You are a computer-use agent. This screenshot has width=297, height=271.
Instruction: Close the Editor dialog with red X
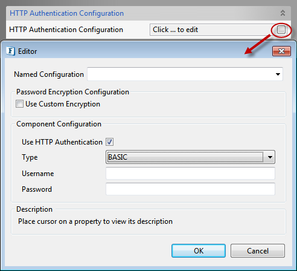281,51
